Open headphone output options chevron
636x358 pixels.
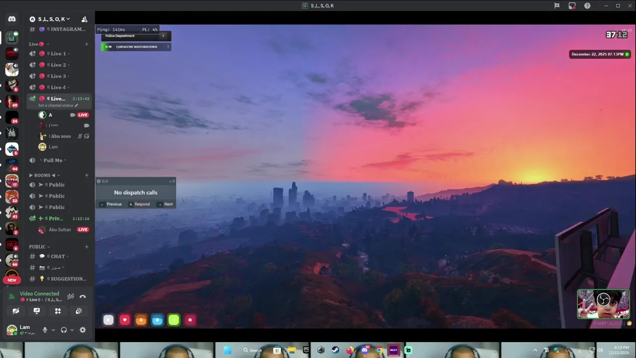point(72,330)
